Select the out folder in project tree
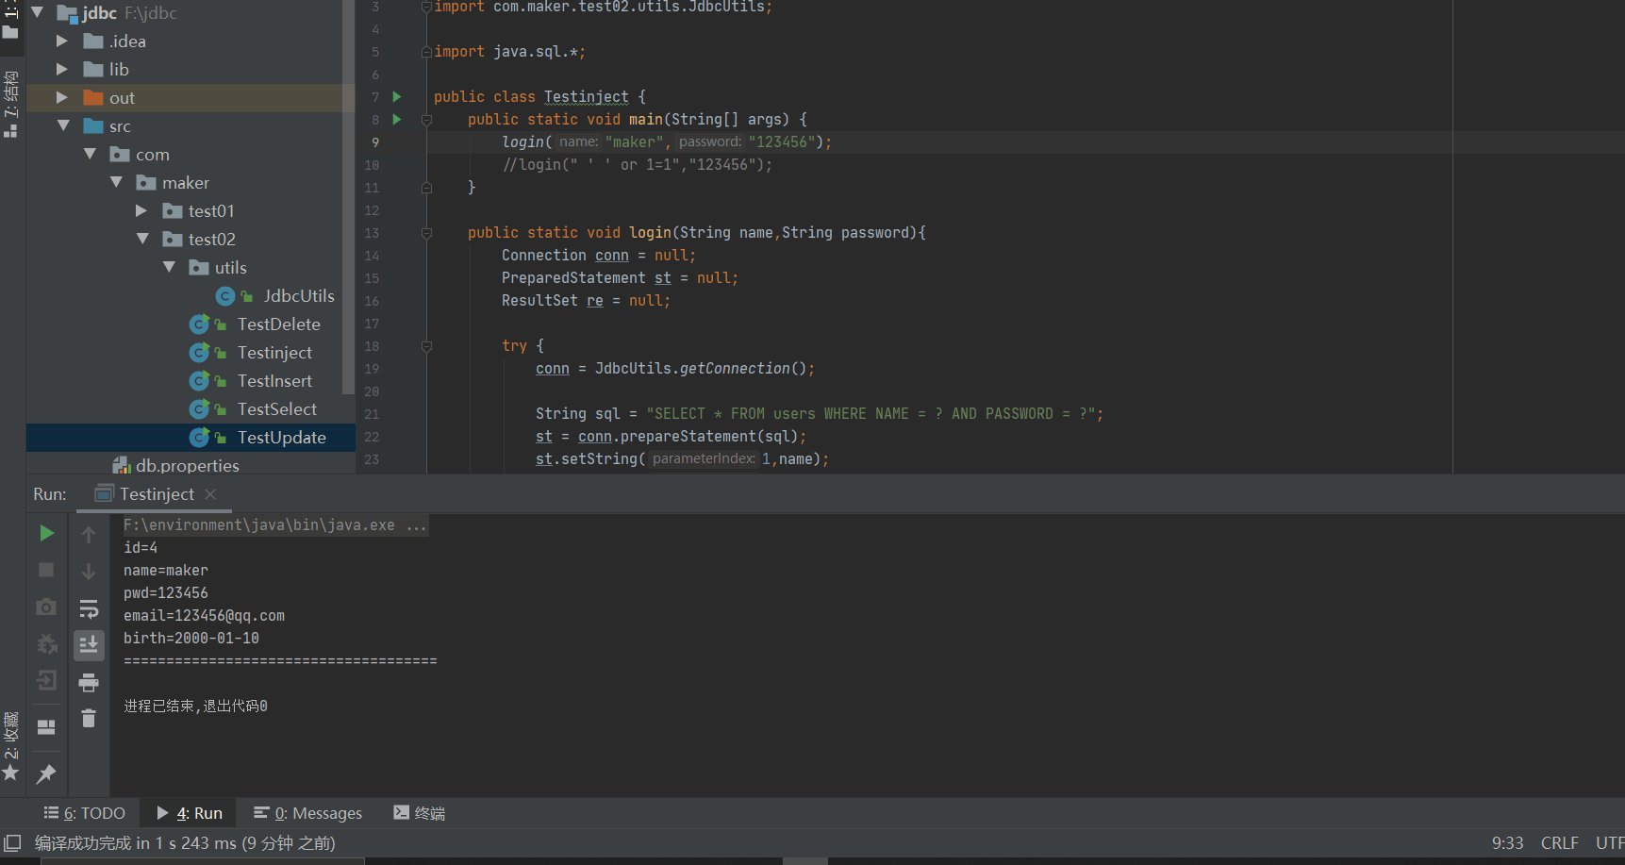 (122, 97)
